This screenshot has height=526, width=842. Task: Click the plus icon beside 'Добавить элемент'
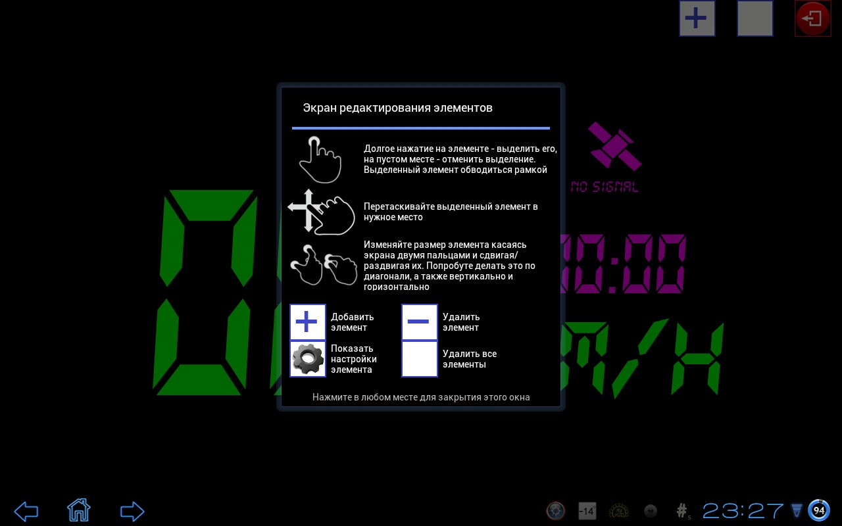coord(308,322)
